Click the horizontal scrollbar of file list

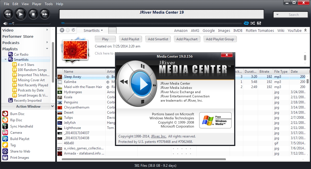(144, 159)
